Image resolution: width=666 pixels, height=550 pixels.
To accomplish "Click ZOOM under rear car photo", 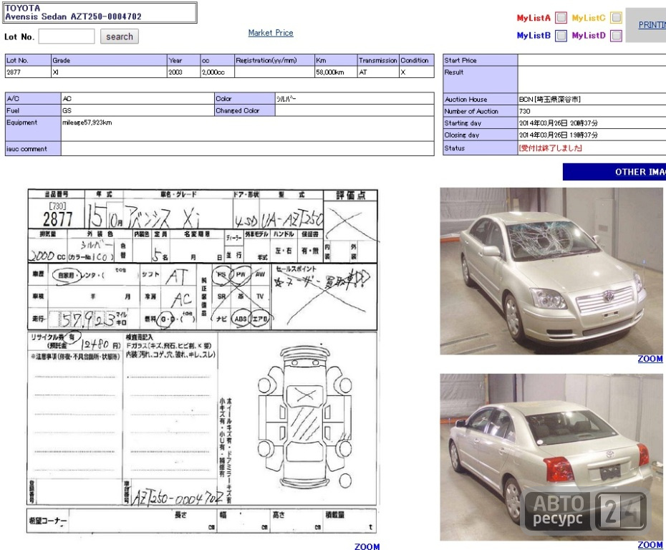I will [650, 545].
